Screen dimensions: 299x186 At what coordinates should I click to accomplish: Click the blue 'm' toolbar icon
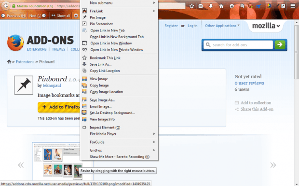coord(258,6)
